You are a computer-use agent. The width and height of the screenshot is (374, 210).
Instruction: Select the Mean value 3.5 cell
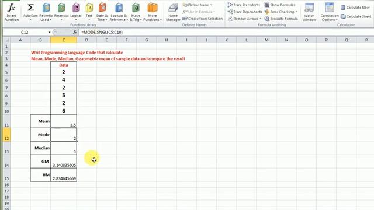click(x=64, y=121)
